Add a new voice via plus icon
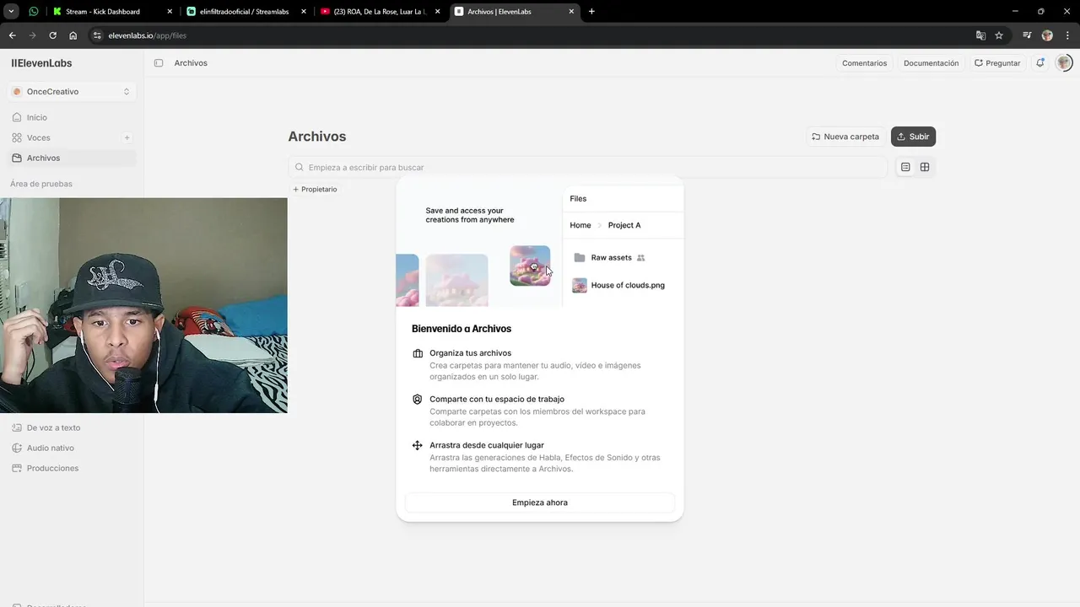The width and height of the screenshot is (1080, 607). 127,137
